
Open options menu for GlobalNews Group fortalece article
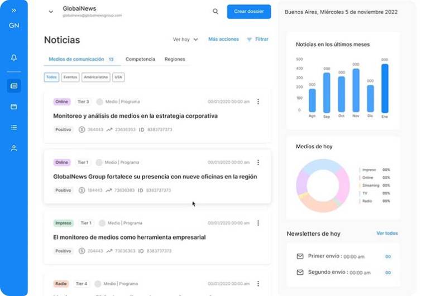coord(258,162)
